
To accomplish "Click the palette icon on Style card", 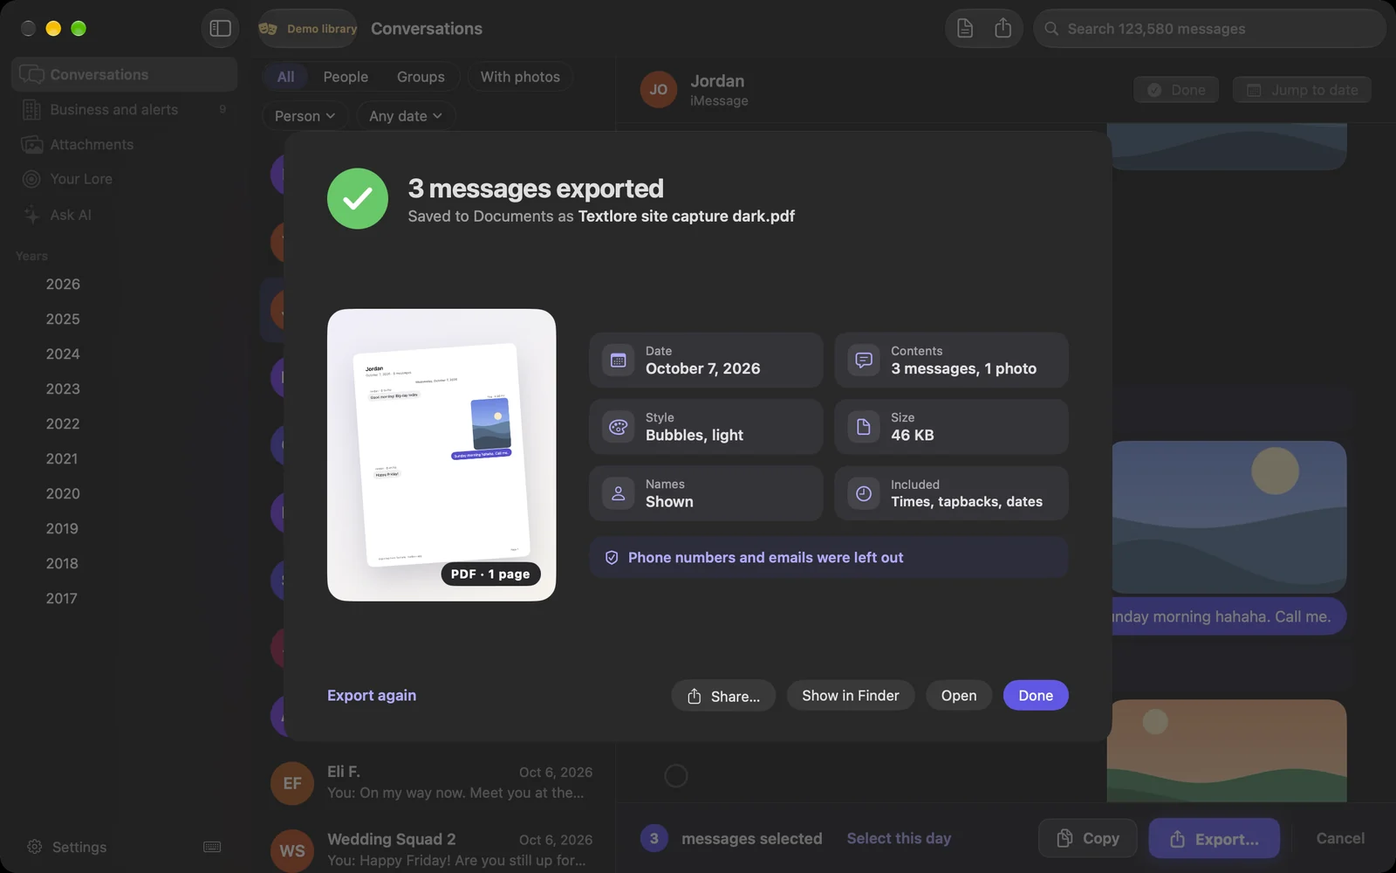I will (x=618, y=427).
